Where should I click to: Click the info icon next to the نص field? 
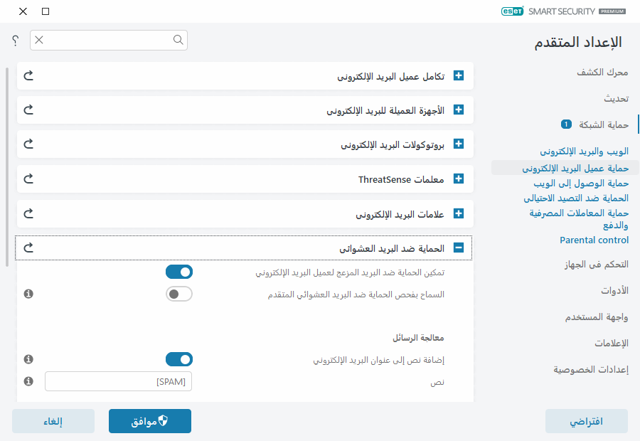click(28, 382)
